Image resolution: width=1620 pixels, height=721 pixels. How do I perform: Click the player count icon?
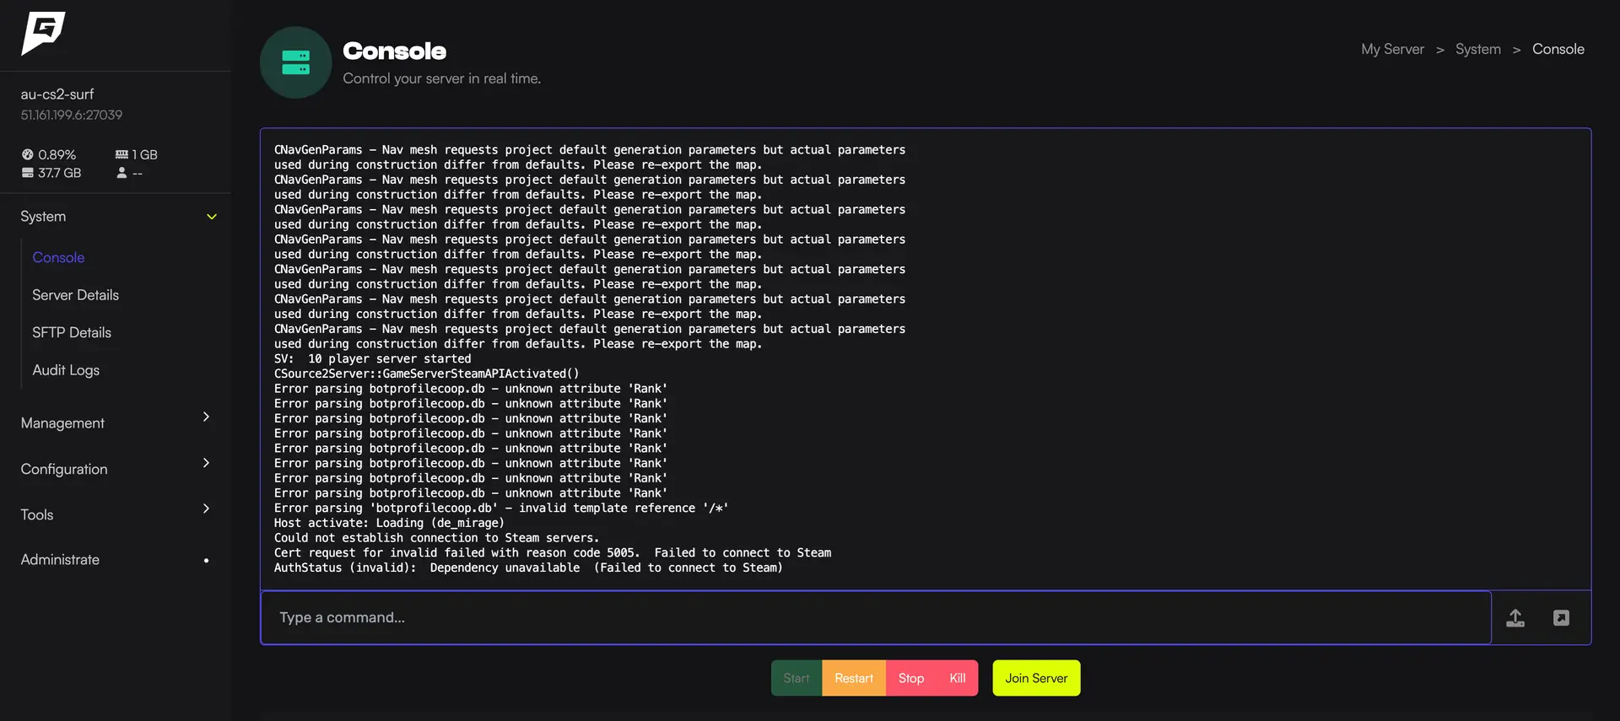coord(121,173)
